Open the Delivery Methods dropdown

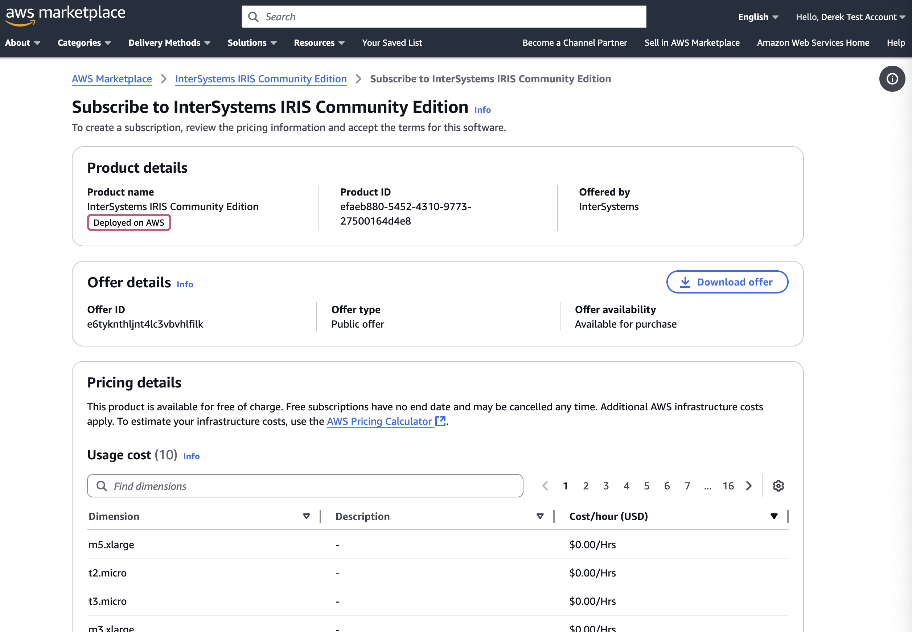coord(169,43)
